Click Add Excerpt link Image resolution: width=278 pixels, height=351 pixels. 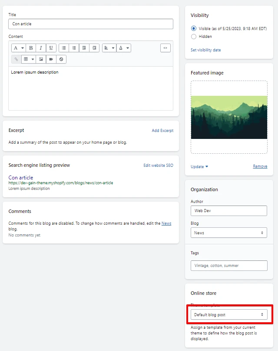click(x=162, y=131)
